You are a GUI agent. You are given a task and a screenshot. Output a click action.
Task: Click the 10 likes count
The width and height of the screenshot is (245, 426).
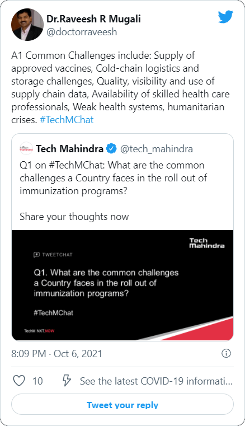pyautogui.click(x=37, y=381)
